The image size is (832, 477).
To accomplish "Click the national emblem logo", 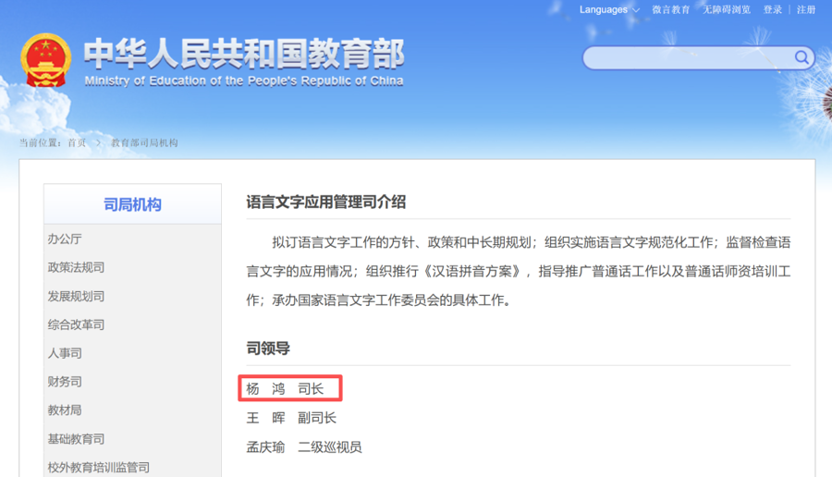I will 45,61.
